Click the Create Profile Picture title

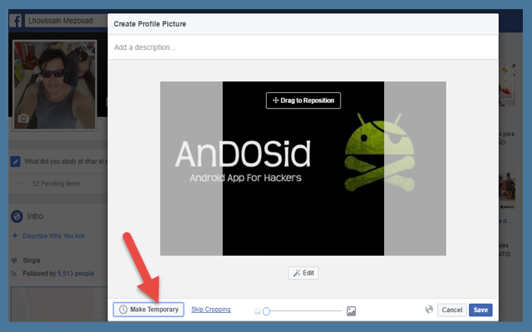(x=150, y=24)
